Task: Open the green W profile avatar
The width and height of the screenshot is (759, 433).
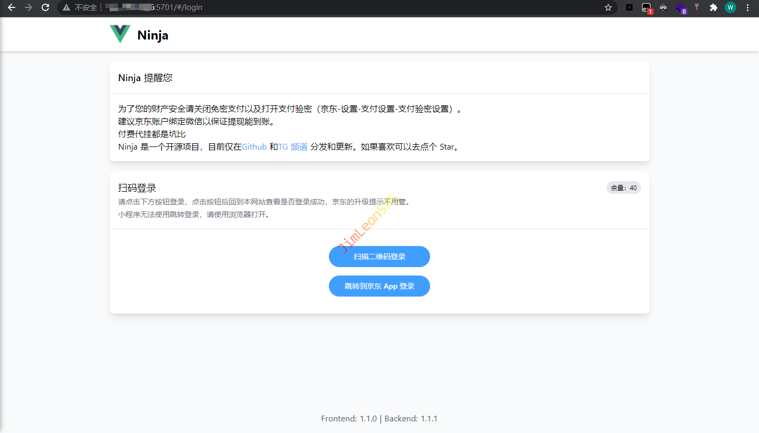Action: (730, 7)
